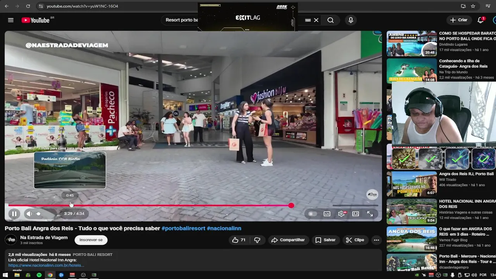This screenshot has width=496, height=279.
Task: Pause the video playback
Action: pyautogui.click(x=14, y=214)
